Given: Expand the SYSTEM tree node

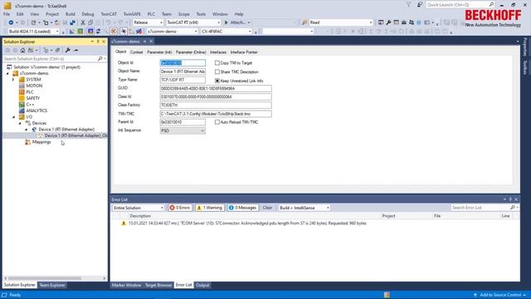Looking at the screenshot, I should pos(14,80).
